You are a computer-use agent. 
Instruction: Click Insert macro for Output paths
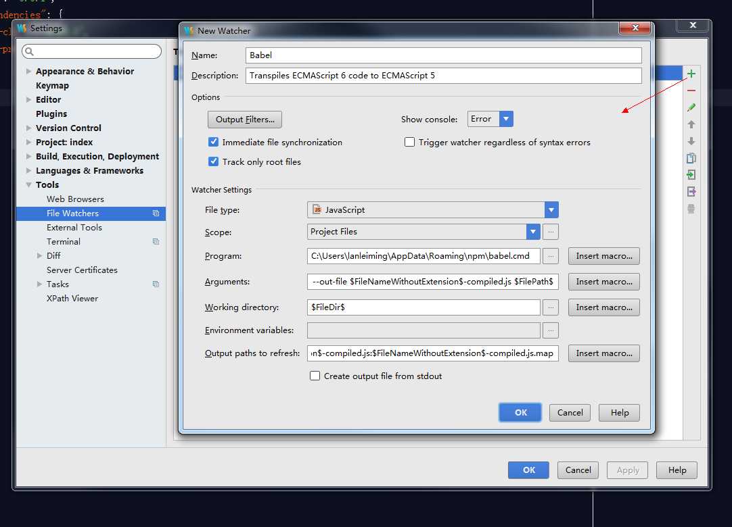(x=604, y=353)
